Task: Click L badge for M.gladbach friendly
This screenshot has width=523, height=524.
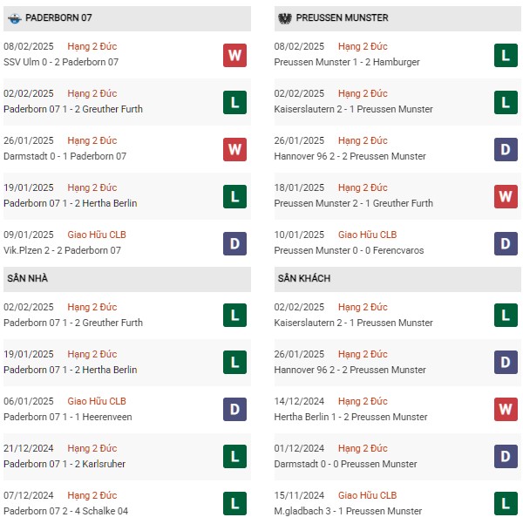Action: tap(506, 503)
